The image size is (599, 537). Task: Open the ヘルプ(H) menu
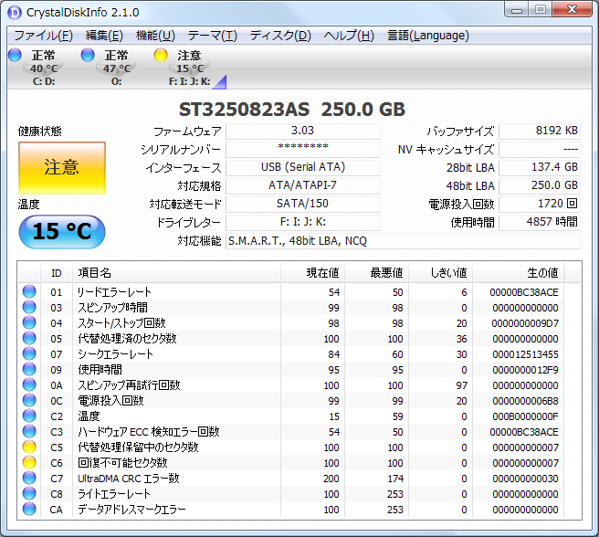pos(349,36)
